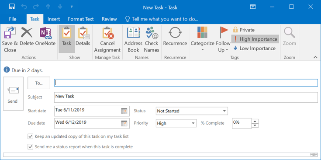Click the % Complete value field
321x160 pixels.
click(x=242, y=123)
